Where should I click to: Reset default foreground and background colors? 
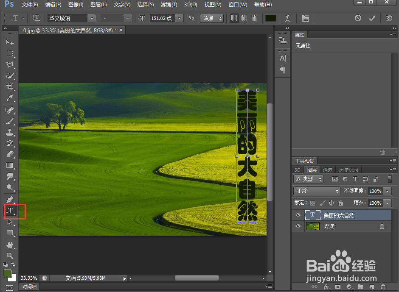(6, 264)
